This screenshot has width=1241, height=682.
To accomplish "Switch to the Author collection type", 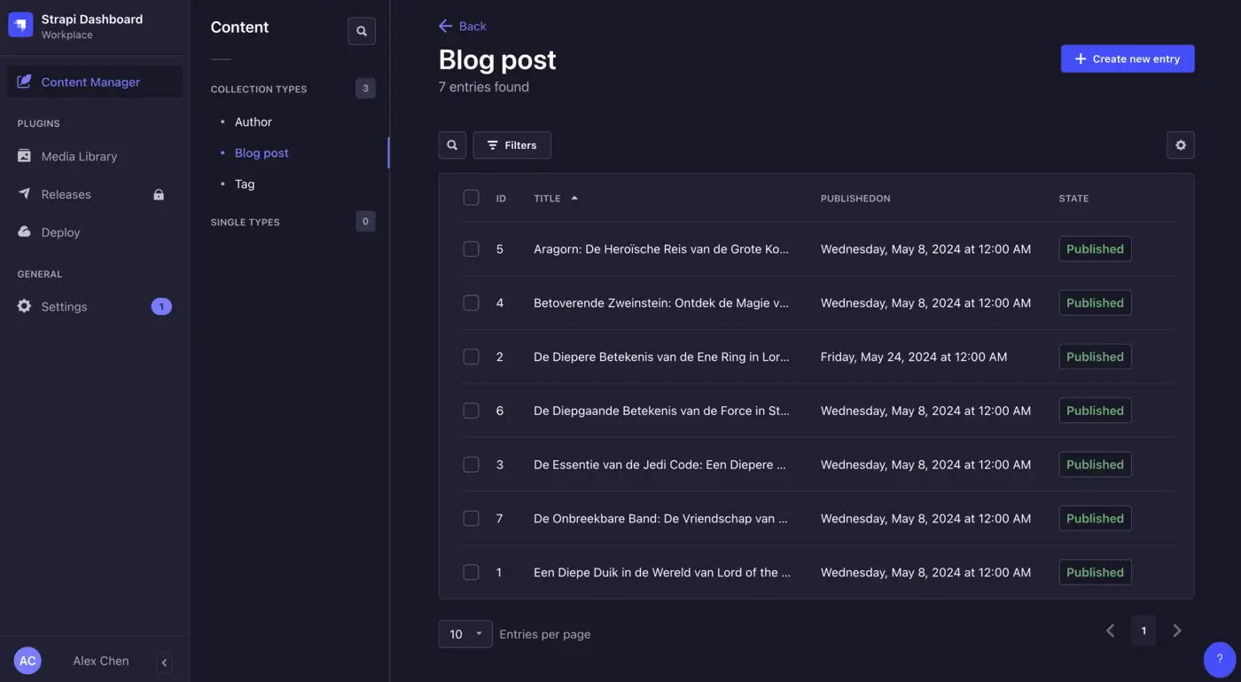I will click(253, 122).
